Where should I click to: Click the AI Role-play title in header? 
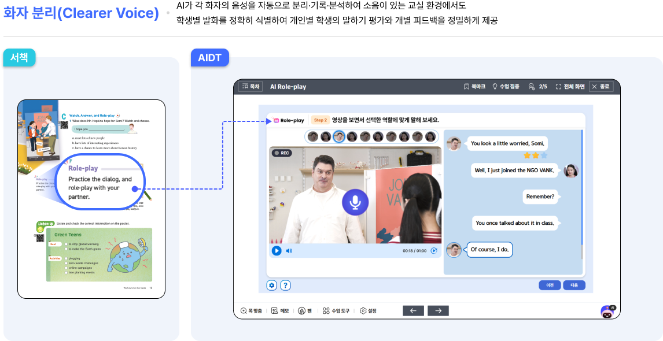tap(288, 87)
